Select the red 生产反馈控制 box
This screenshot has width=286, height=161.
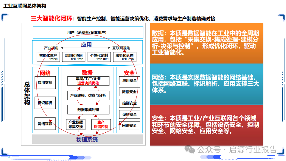click(x=101, y=124)
